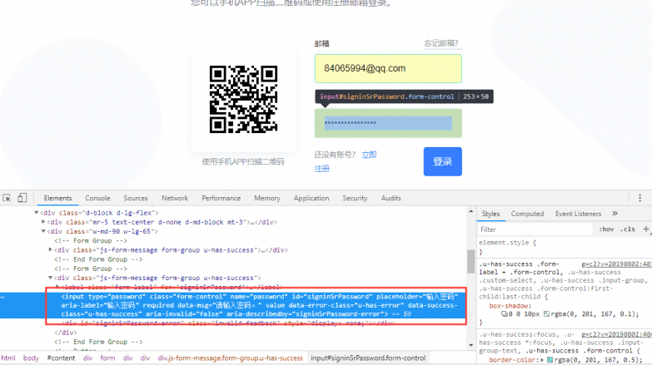Open the second g=c2?v=20190802 stylesheet link
The height and width of the screenshot is (365, 652).
coord(616,334)
